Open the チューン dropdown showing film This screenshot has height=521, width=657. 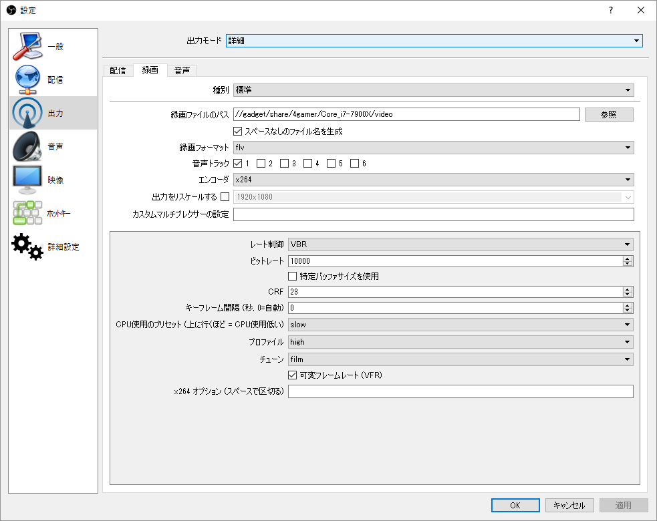tap(461, 359)
